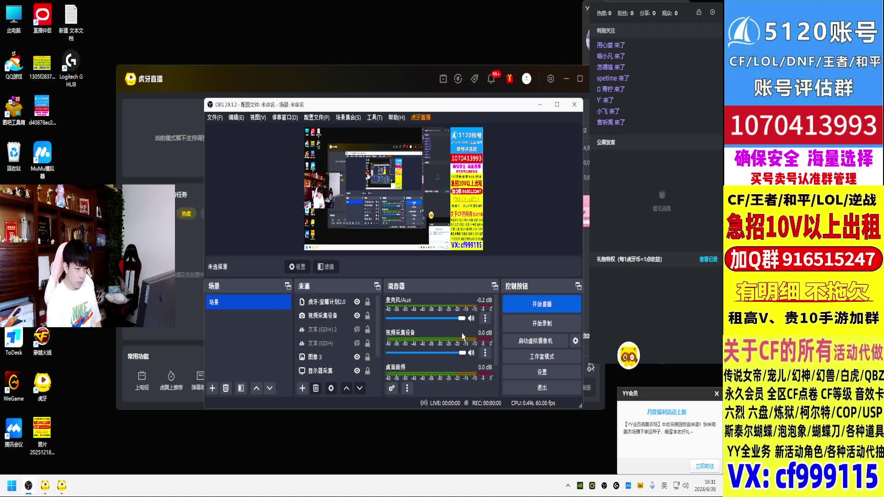Open the 视图(V) menu
This screenshot has width=884, height=497.
[x=258, y=118]
